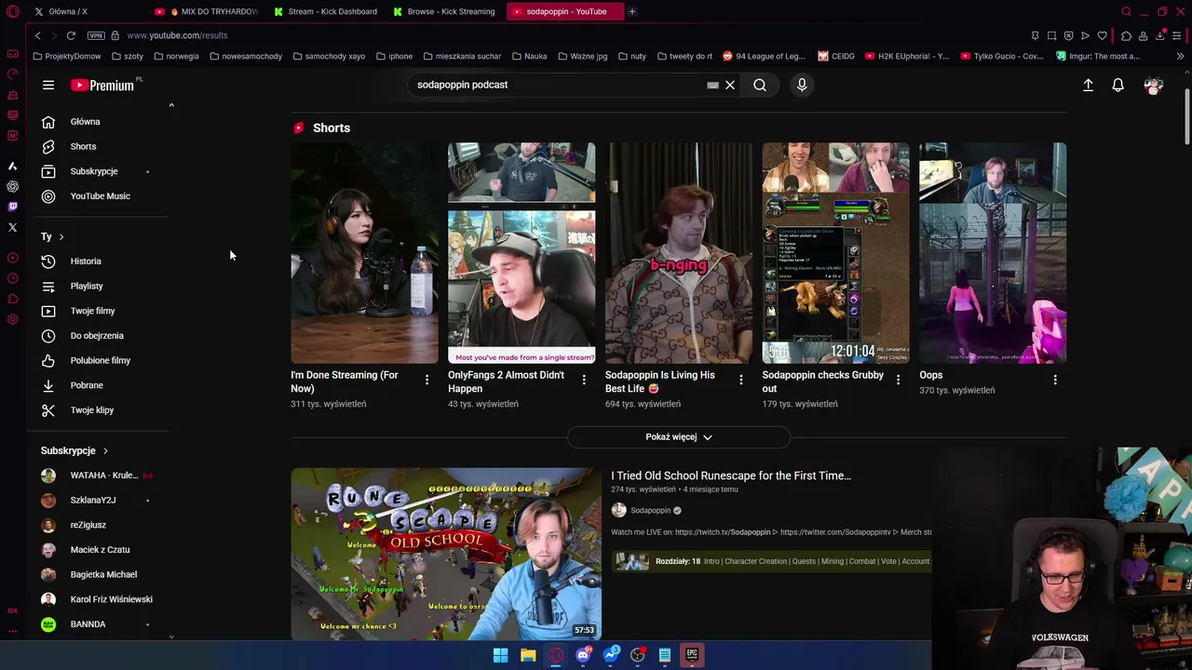Show more bookmarks with double chevron

point(1180,56)
